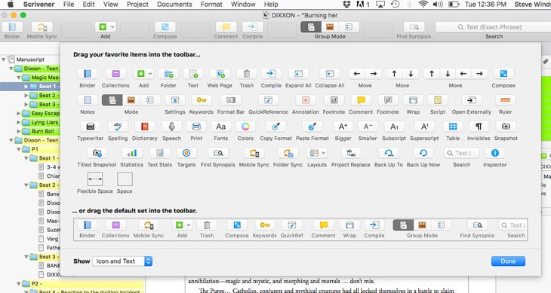551x293 pixels.
Task: Click the toolbar search text field
Action: tap(493, 27)
